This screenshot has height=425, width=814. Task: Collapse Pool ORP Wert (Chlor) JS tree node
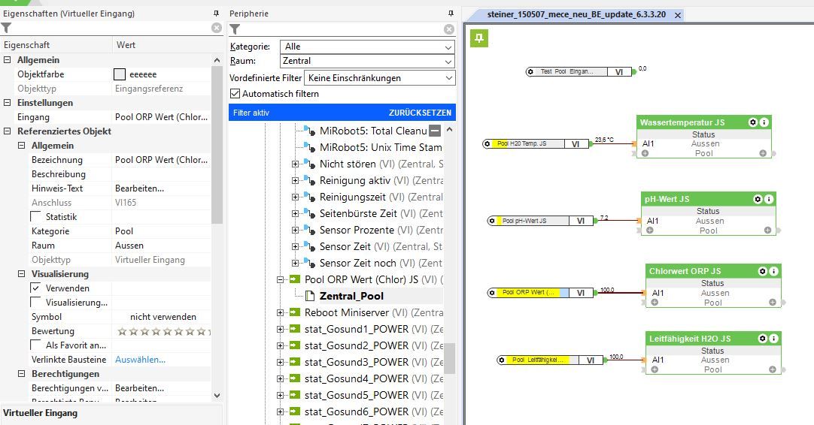pyautogui.click(x=281, y=279)
